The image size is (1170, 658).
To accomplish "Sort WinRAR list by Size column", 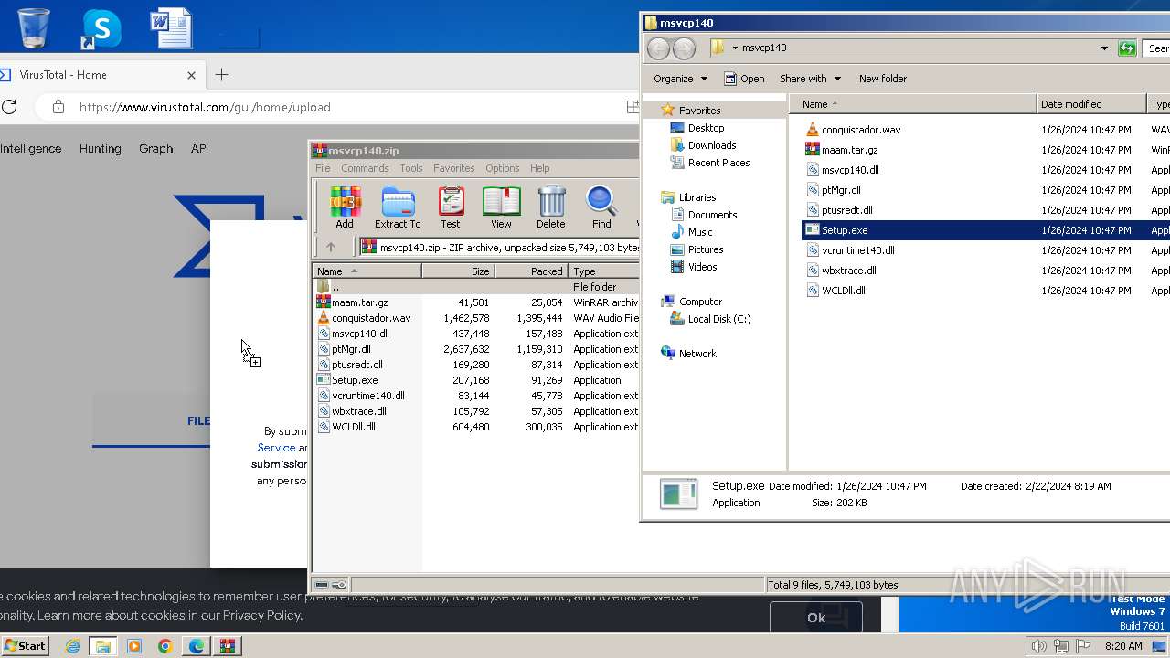I will (x=458, y=271).
